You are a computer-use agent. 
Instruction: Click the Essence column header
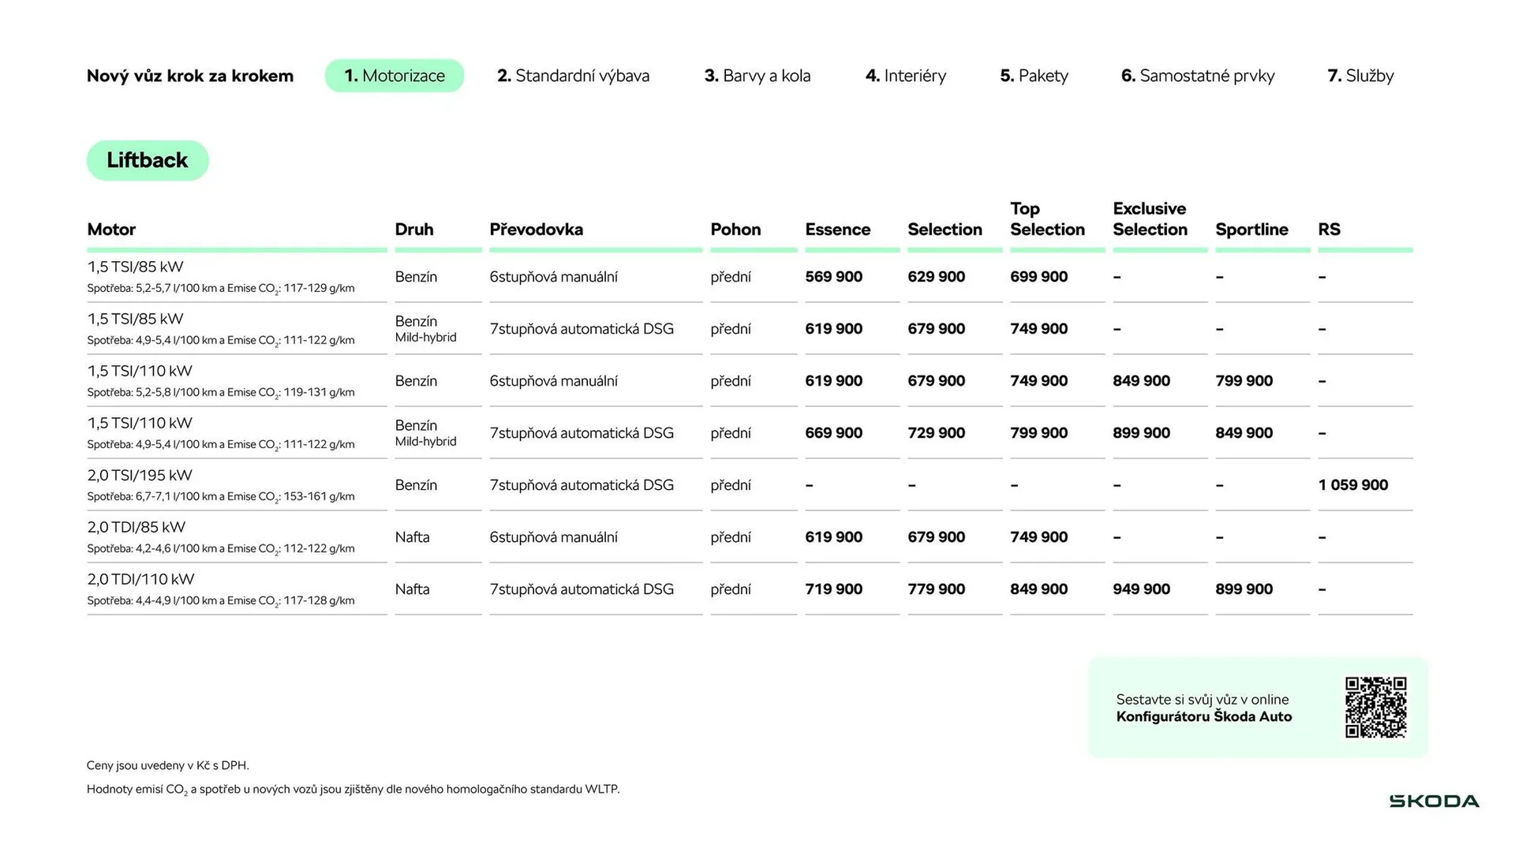838,230
